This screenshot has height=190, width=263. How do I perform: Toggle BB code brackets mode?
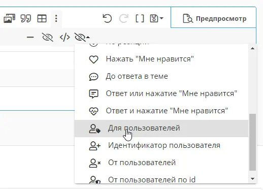[x=140, y=18]
